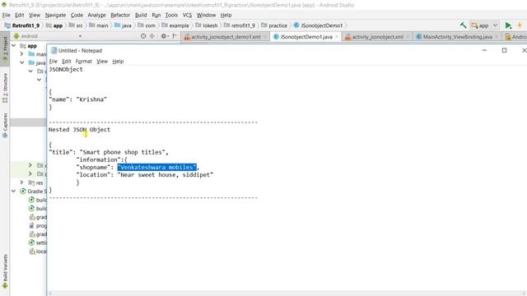Open the Refactor menu in Android Studio
The width and height of the screenshot is (527, 296).
click(120, 15)
